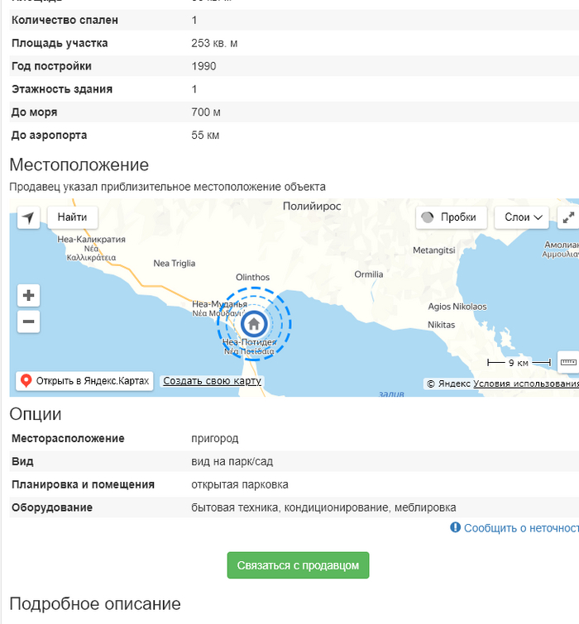Open the Слои layers dropdown

pyautogui.click(x=522, y=217)
